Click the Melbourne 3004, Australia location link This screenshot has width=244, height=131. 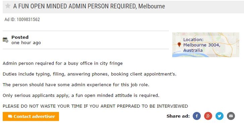202,47
